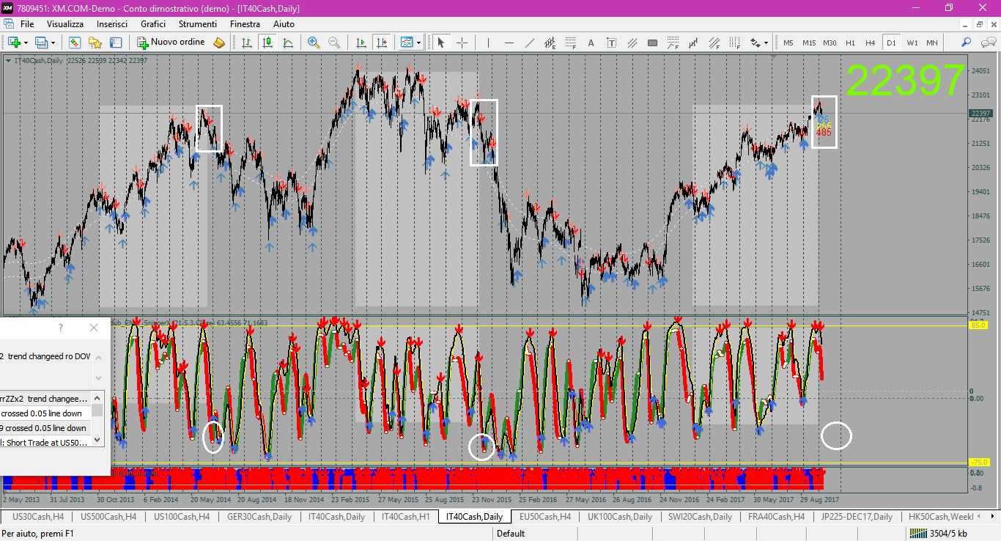
Task: Open a new chart from the toolbar
Action: pyautogui.click(x=14, y=43)
